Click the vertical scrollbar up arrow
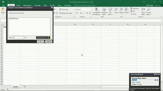The width and height of the screenshot is (163, 91). point(162,25)
